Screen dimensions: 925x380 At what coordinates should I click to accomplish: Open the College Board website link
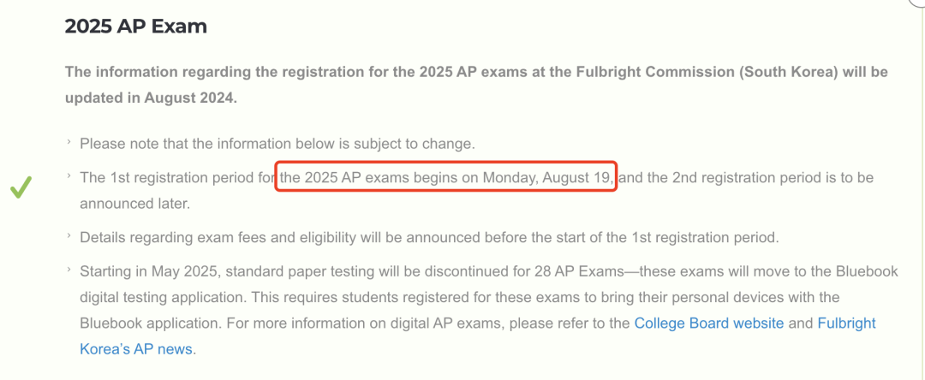click(709, 324)
